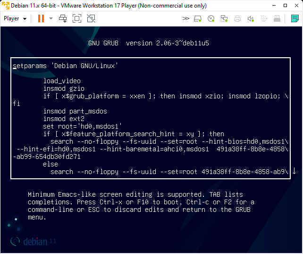This screenshot has height=254, width=303.
Task: Click the lone 'fi' line
Action: pyautogui.click(x=17, y=104)
